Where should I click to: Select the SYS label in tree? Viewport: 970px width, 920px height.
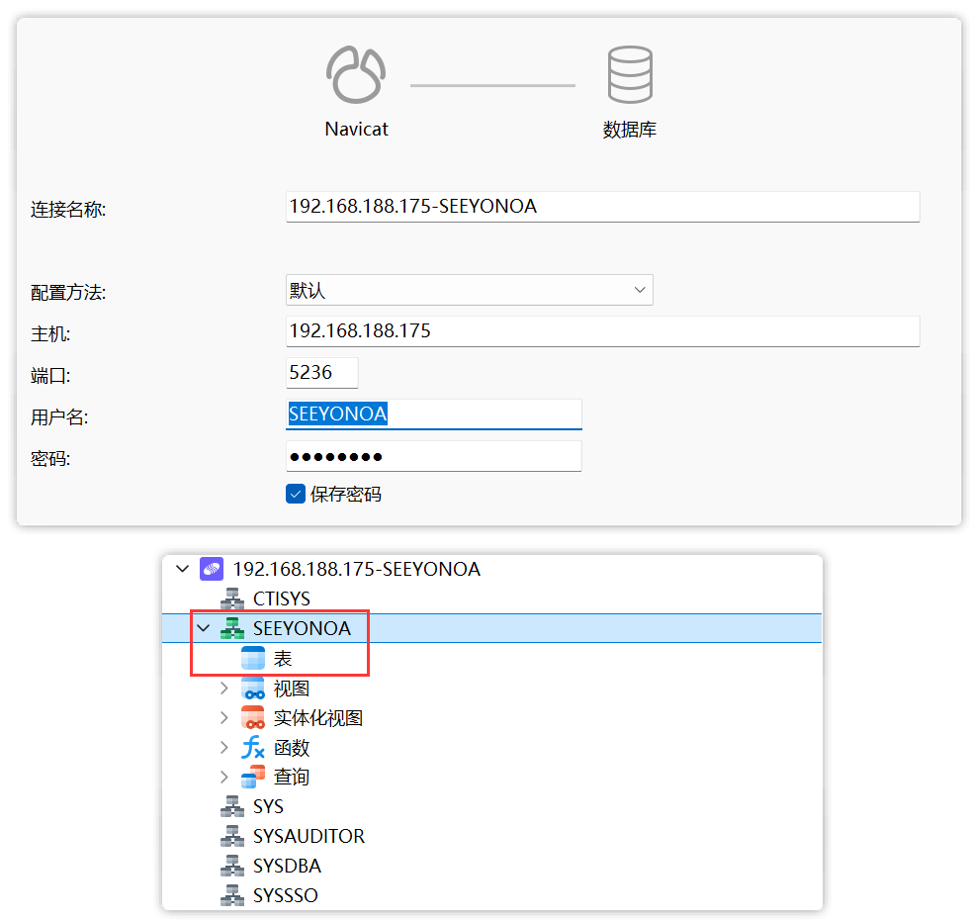click(268, 806)
